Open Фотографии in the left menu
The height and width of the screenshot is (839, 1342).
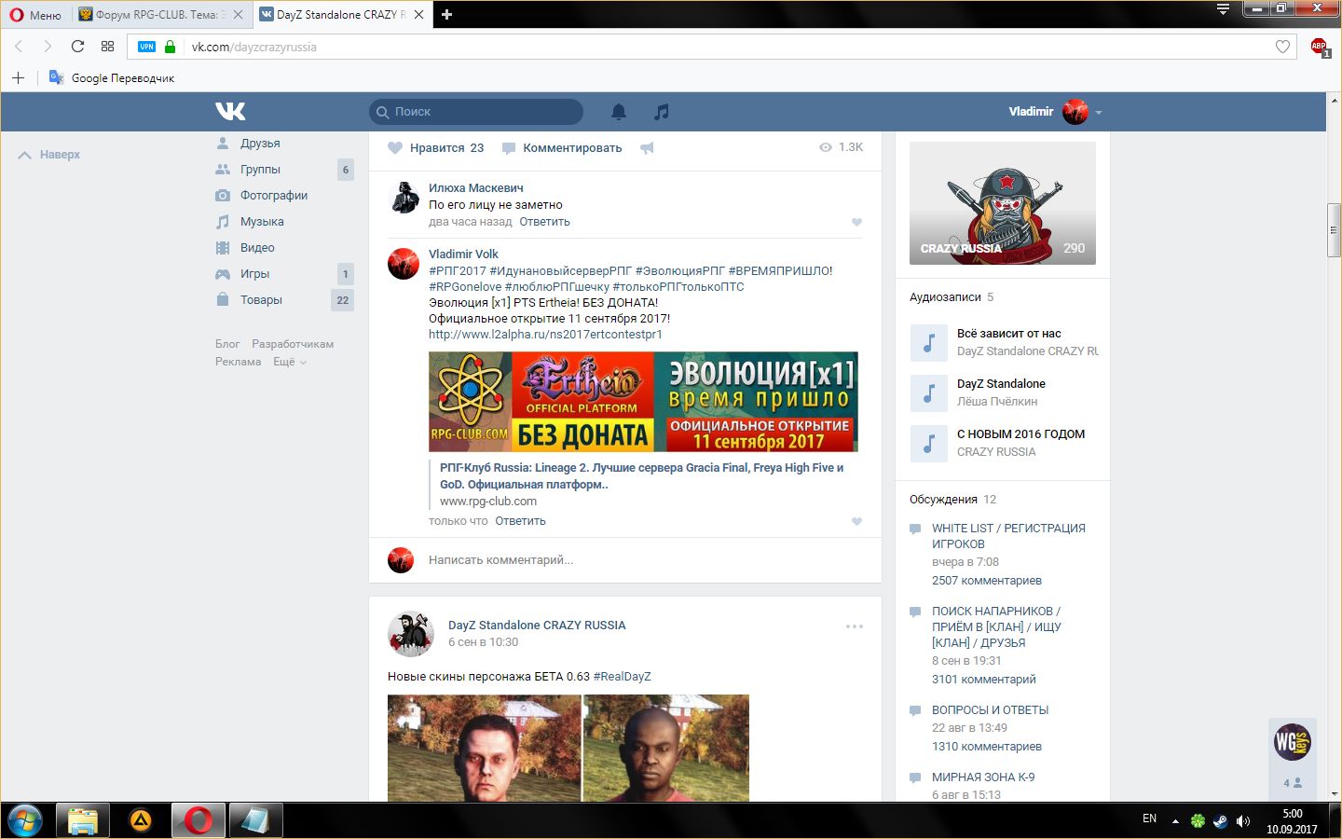(274, 196)
